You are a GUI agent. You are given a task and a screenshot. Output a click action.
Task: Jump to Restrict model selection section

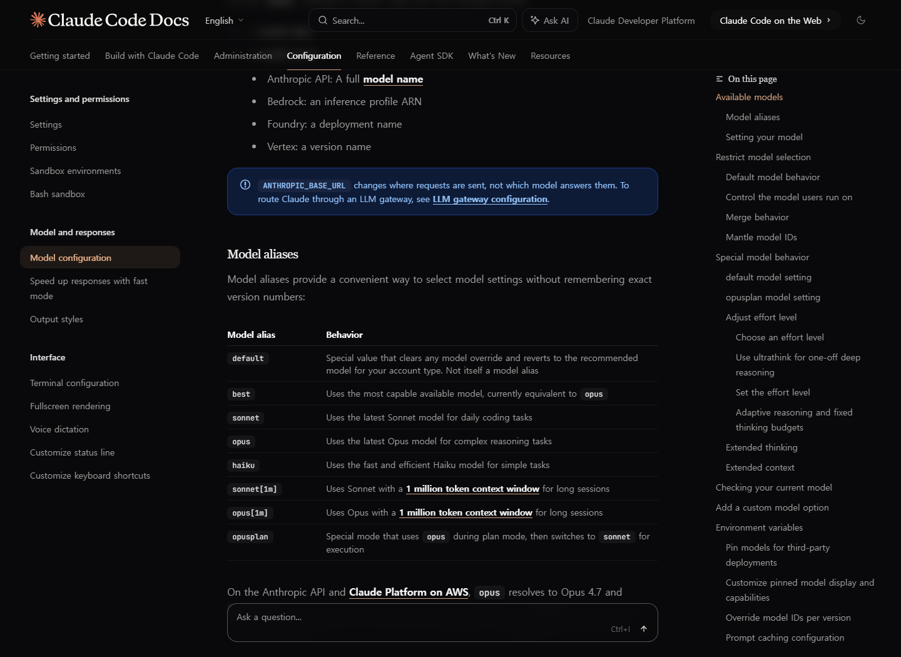(763, 157)
